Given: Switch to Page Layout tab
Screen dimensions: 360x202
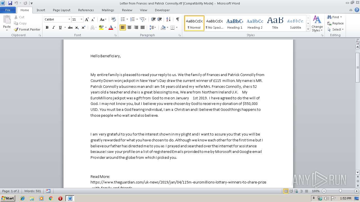Looking at the screenshot, I should click(62, 10).
